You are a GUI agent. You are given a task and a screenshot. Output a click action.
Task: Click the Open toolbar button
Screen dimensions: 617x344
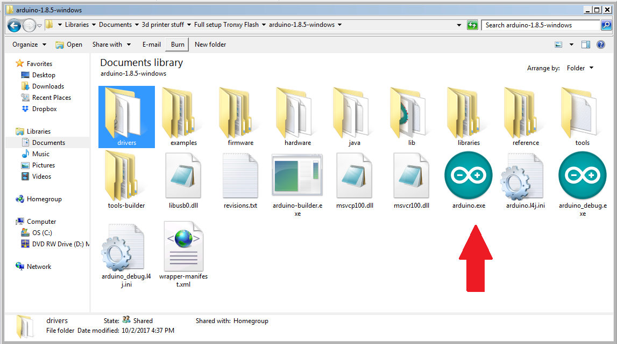69,45
